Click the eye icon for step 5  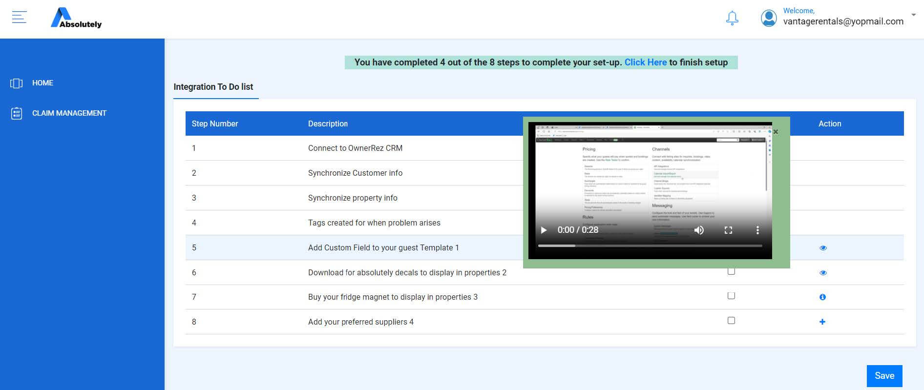(823, 248)
